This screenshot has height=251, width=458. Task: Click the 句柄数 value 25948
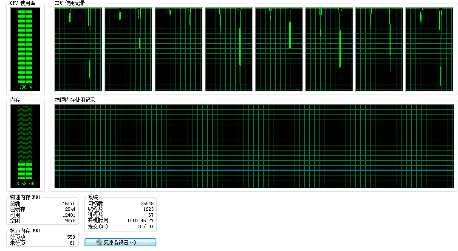point(147,204)
